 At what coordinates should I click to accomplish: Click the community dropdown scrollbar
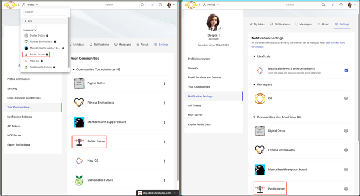69,42
